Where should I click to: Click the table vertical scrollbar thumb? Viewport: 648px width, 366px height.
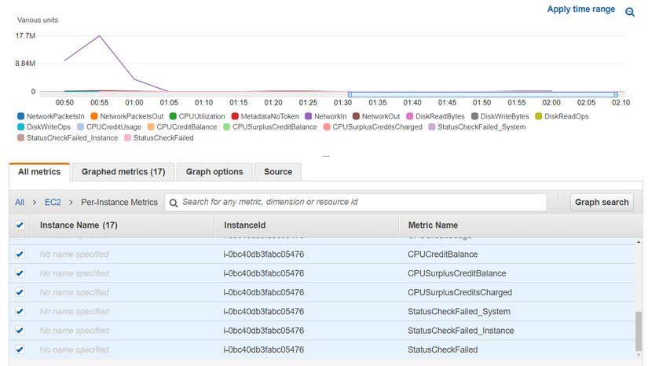tap(639, 331)
